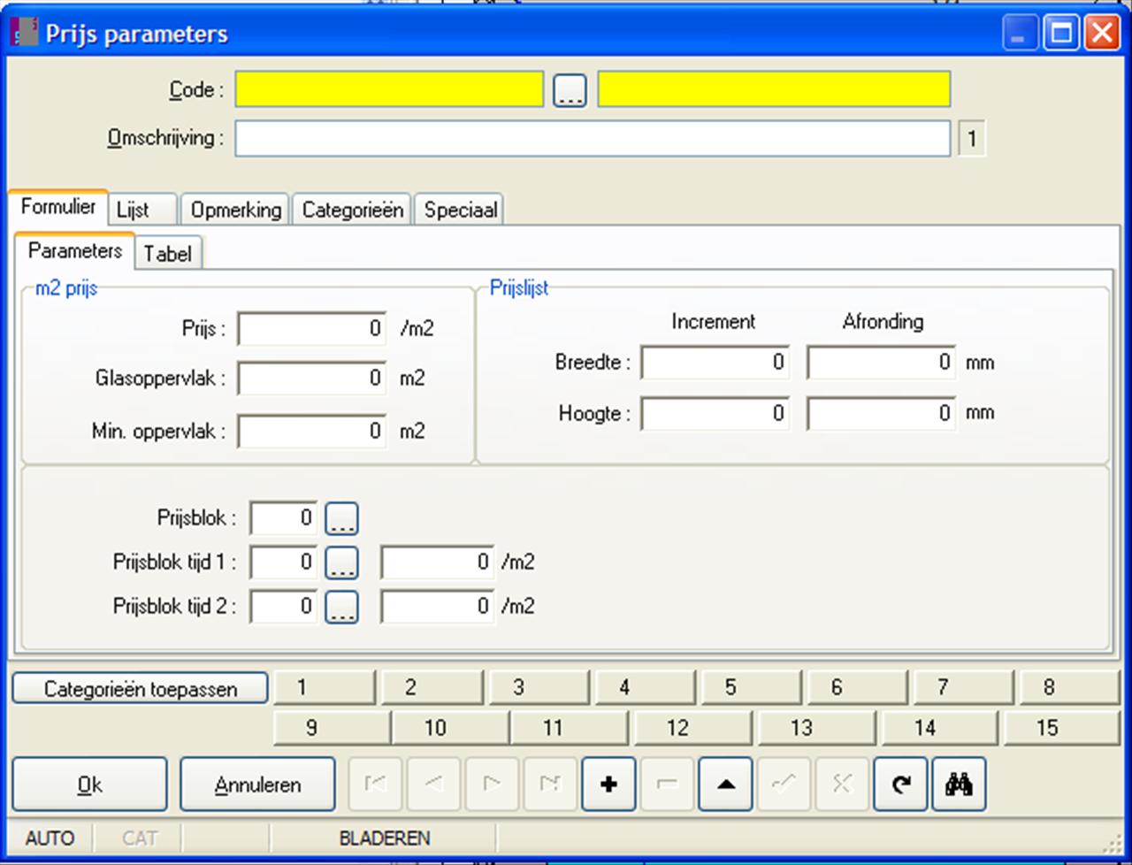The height and width of the screenshot is (865, 1132).
Task: Open the Prijsblok tijd 2 lookup button
Action: click(x=341, y=607)
